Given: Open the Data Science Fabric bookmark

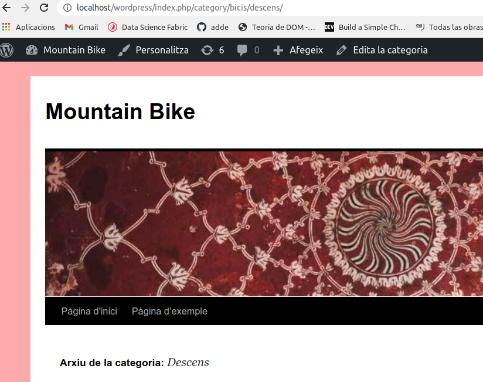Looking at the screenshot, I should [x=148, y=27].
